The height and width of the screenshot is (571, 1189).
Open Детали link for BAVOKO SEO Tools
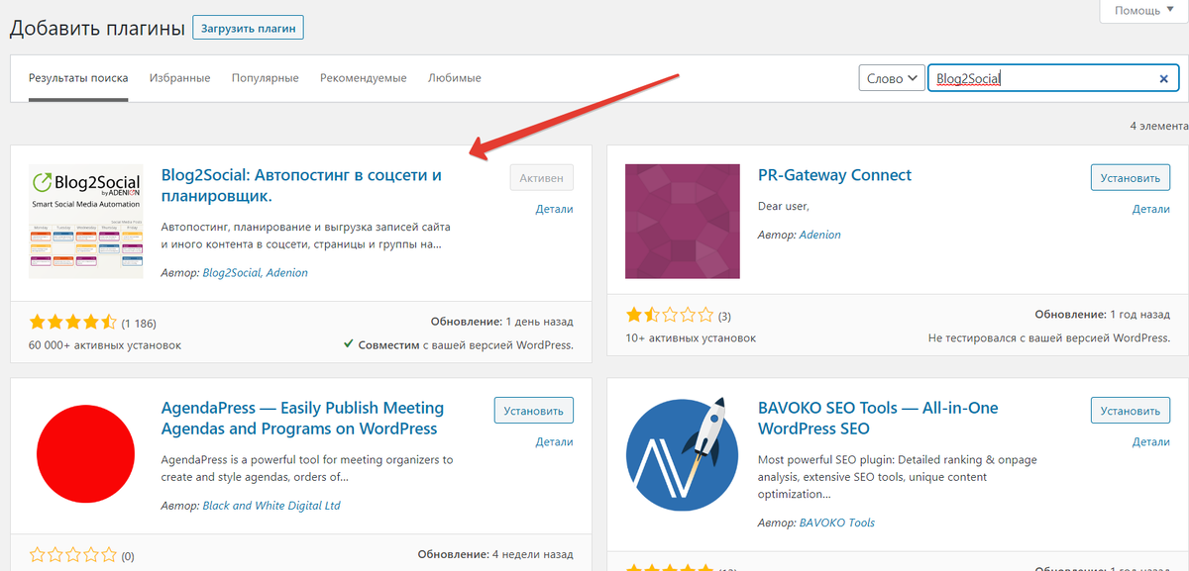point(1151,441)
